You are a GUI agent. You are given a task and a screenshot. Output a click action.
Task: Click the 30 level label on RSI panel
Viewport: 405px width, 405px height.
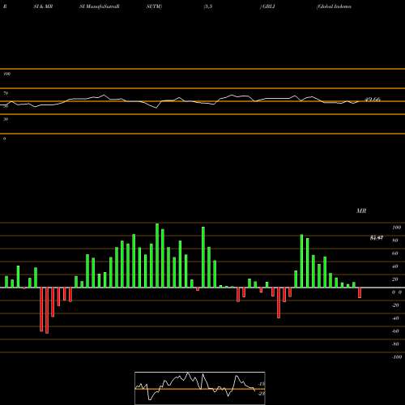(x=6, y=119)
